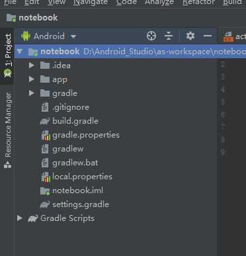Click the notebook.iml module icon
Viewport: 246px width, 256px height.
click(45, 191)
